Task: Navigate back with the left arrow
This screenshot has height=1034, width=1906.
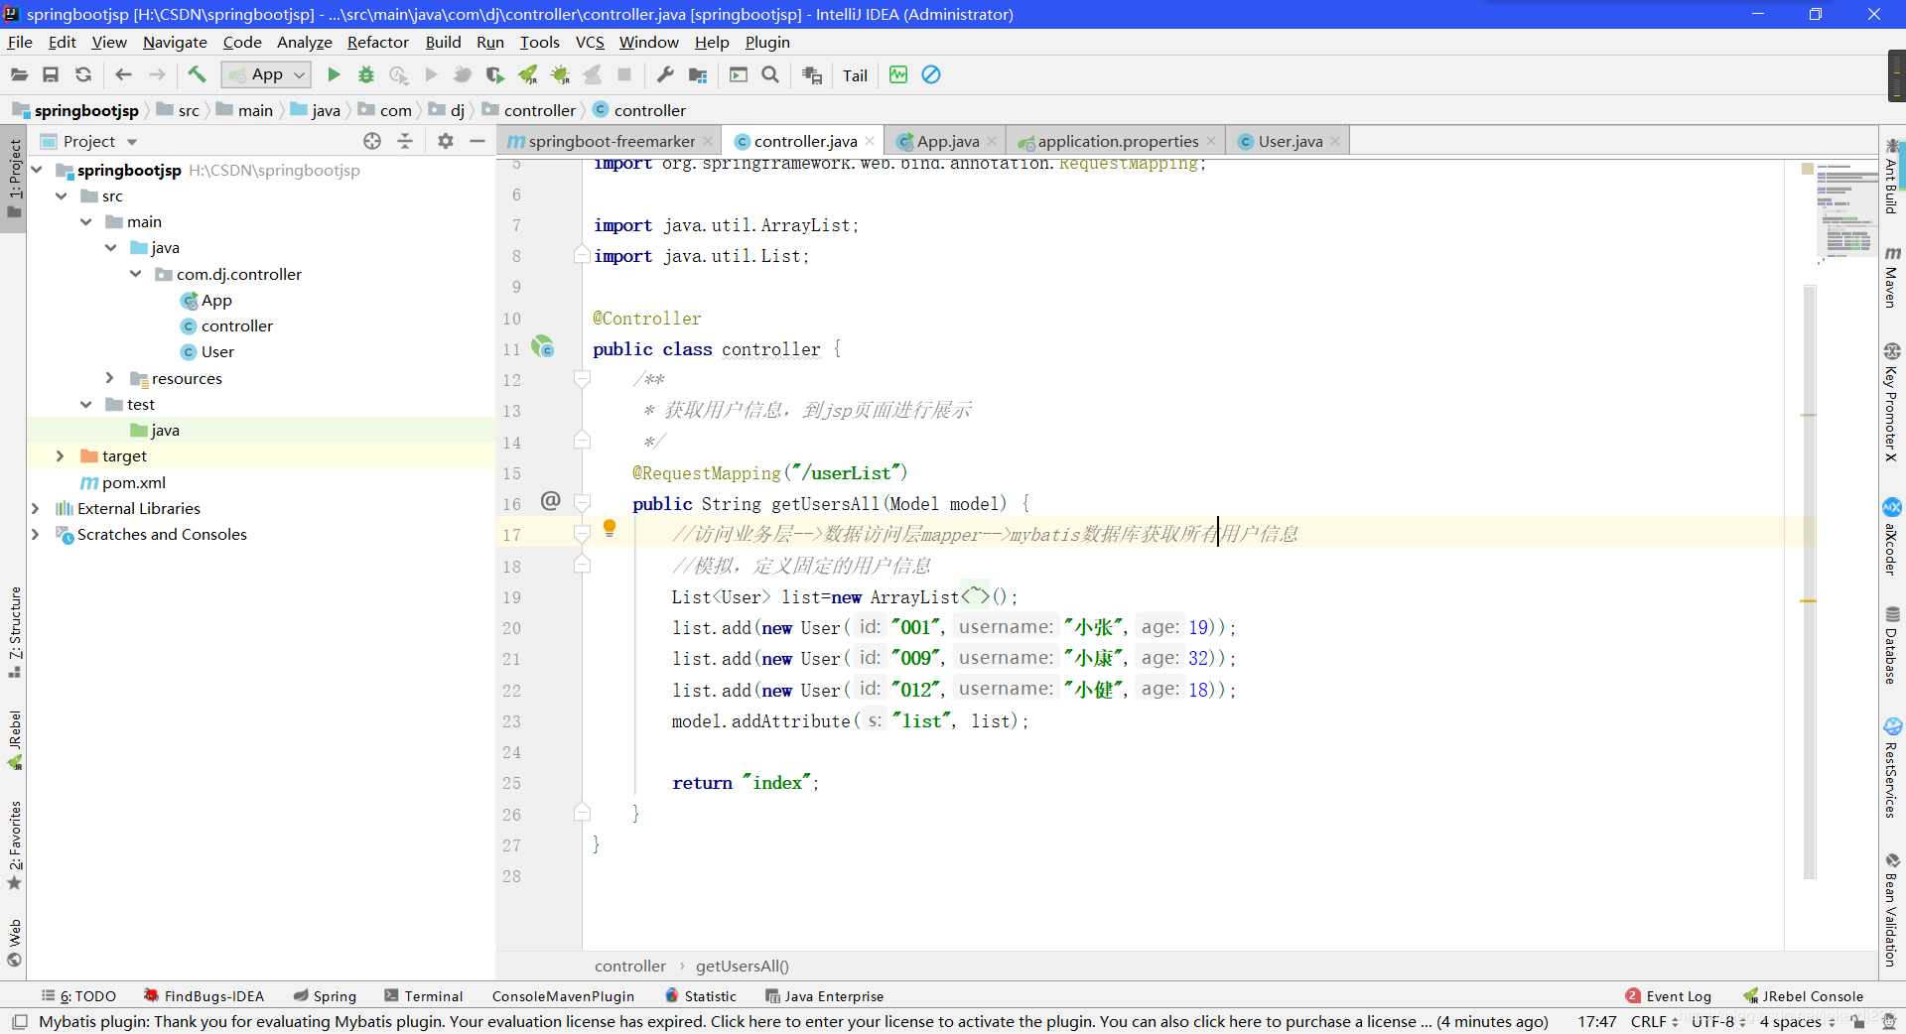Action: [x=123, y=74]
